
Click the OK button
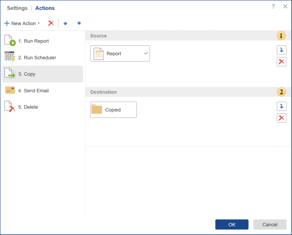pos(232,224)
